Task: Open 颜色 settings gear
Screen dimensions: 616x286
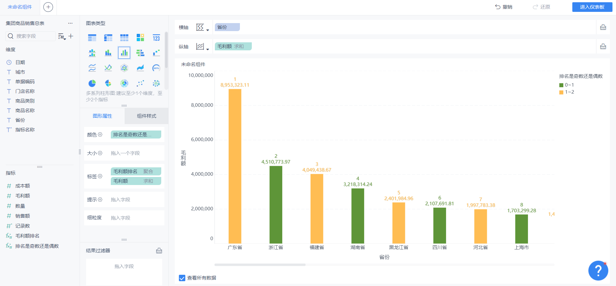Action: pyautogui.click(x=100, y=135)
